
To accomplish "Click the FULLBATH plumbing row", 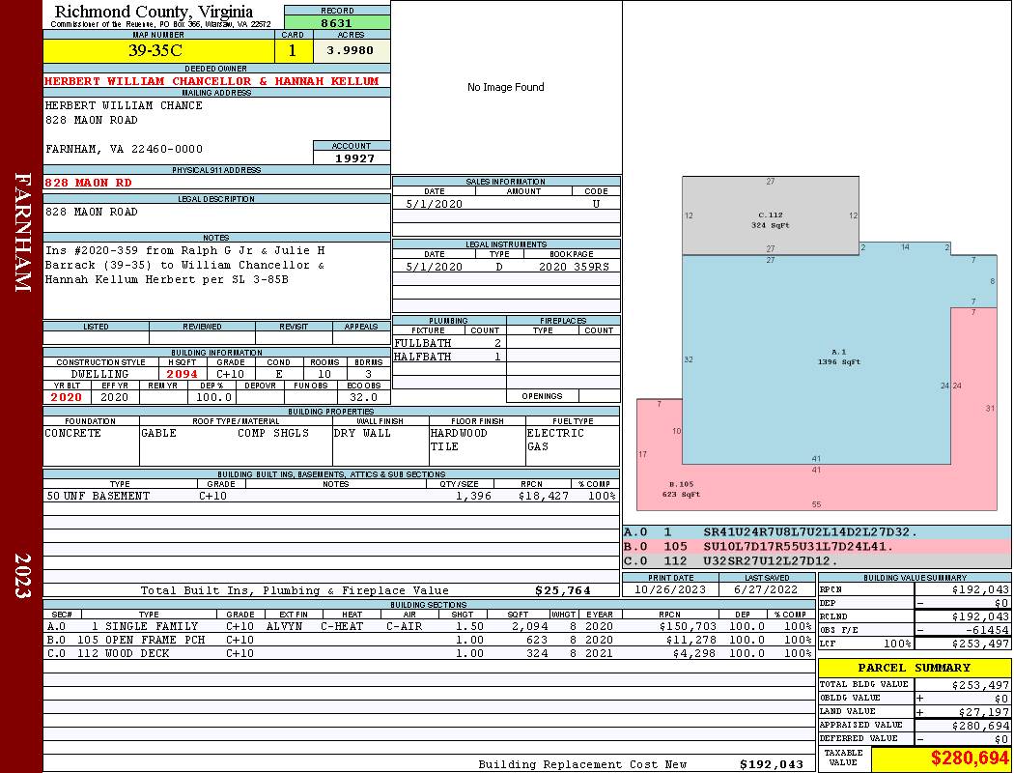I will coord(449,343).
